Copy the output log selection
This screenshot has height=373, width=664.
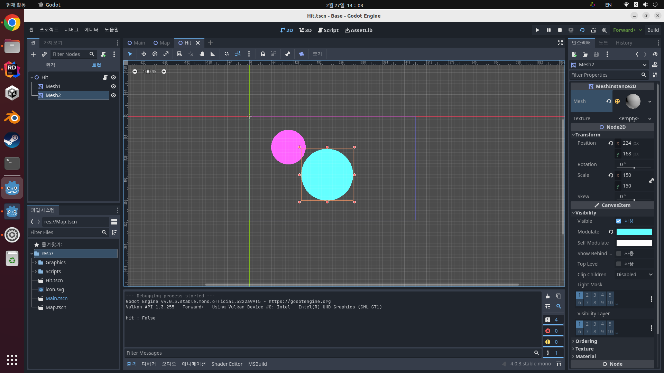pyautogui.click(x=559, y=296)
